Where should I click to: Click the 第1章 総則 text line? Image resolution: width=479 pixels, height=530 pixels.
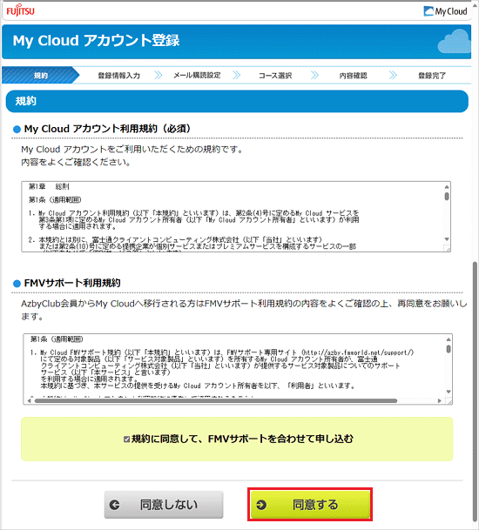tap(49, 186)
